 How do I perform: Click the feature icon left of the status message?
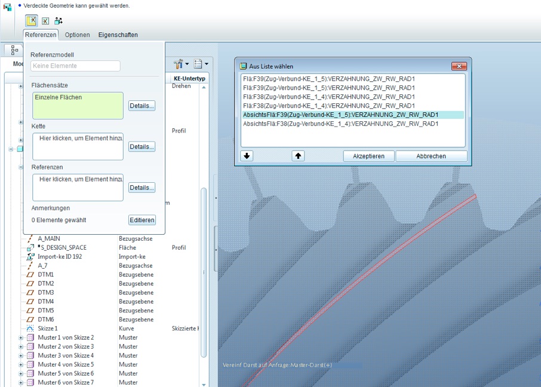[8, 7]
